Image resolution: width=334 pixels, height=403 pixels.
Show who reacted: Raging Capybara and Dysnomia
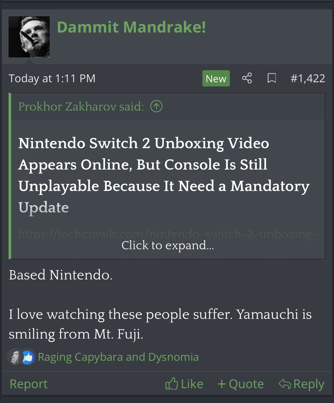coord(118,357)
